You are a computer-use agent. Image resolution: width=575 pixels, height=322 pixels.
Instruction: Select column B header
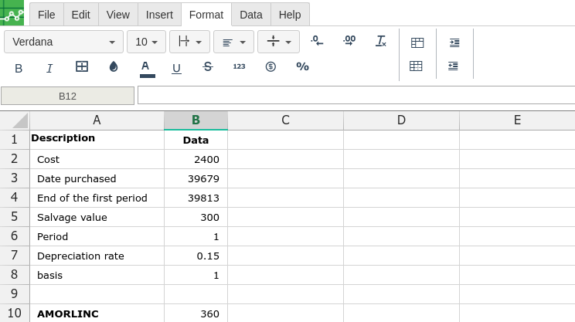[196, 120]
